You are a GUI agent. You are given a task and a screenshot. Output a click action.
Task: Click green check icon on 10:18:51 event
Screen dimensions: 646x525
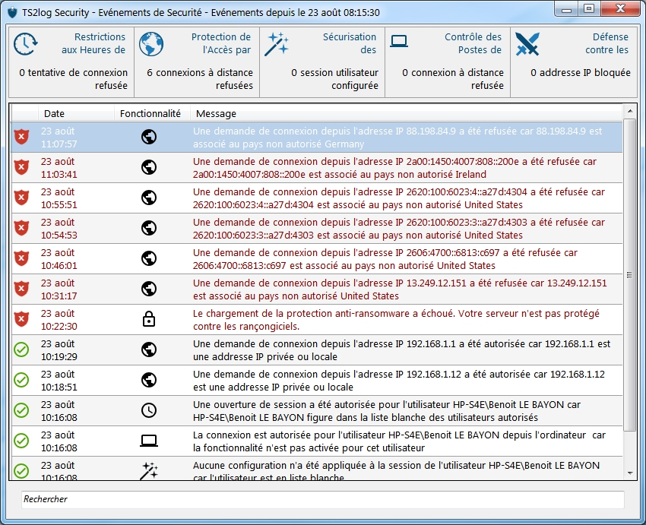coord(21,380)
